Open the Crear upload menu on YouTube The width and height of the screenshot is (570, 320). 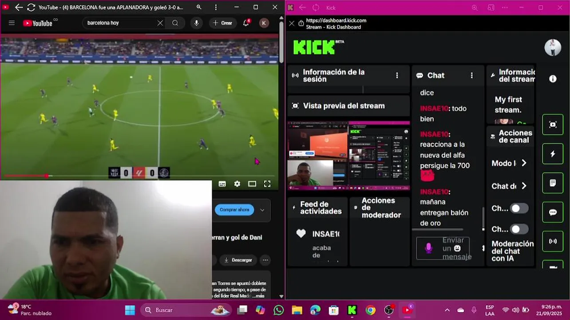click(x=222, y=23)
